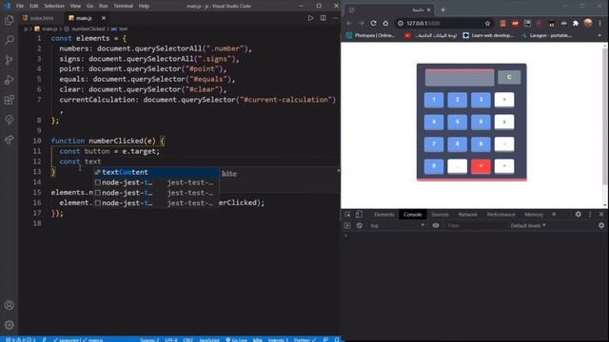Switch to the Elements tab in DevTools
The height and width of the screenshot is (342, 609).
[x=383, y=215]
